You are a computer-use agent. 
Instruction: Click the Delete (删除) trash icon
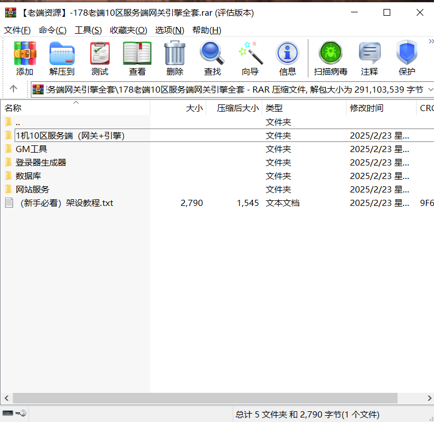tap(174, 58)
